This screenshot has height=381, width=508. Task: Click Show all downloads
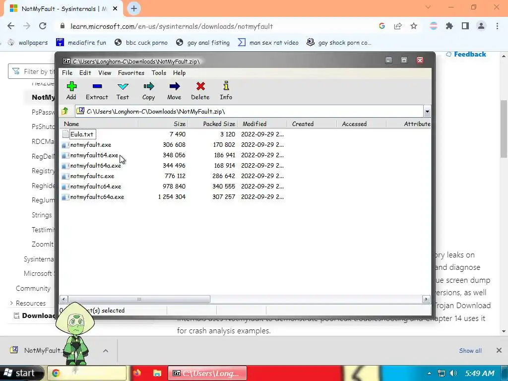click(x=470, y=351)
